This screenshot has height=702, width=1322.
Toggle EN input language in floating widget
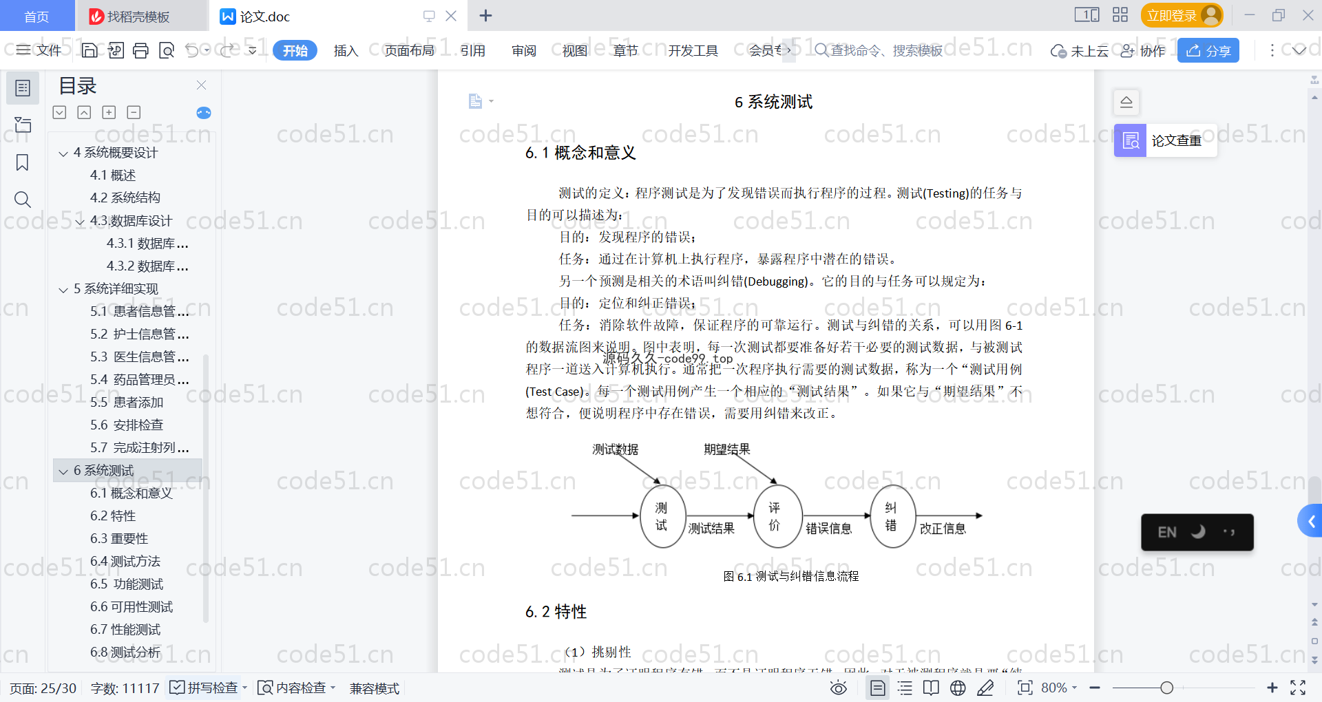(x=1167, y=532)
